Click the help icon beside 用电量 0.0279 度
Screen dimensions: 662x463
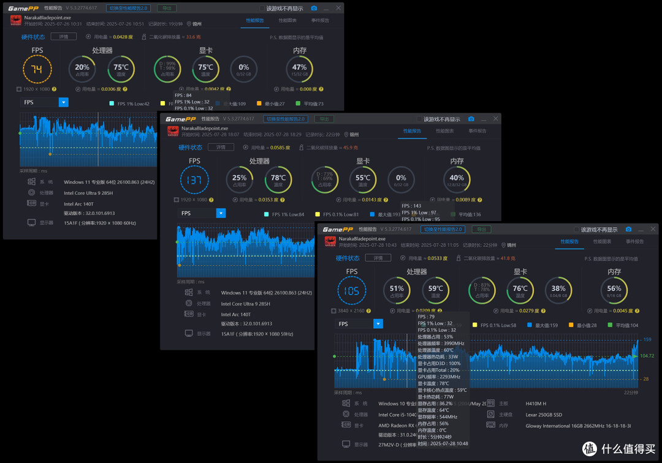(x=543, y=311)
